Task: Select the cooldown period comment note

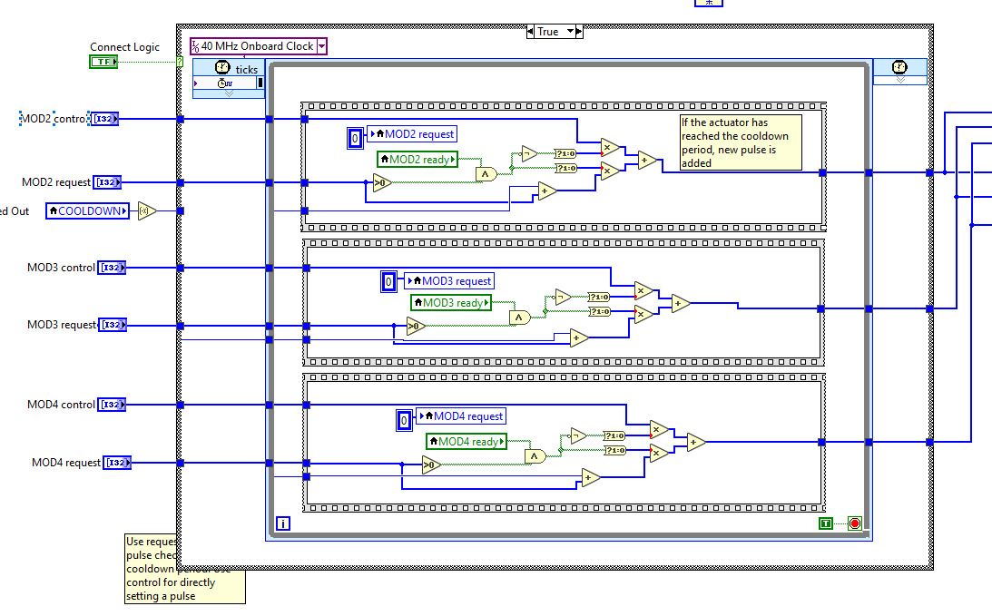Action: 741,142
